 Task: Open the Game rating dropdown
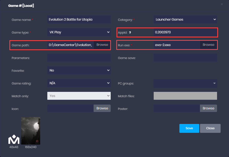(x=79, y=83)
